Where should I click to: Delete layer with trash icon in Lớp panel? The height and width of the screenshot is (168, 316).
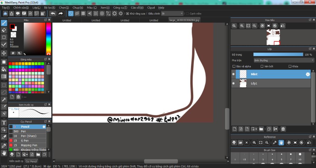point(283,129)
